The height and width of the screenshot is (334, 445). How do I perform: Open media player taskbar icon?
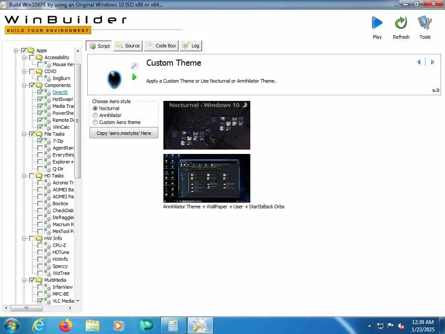pos(118,325)
